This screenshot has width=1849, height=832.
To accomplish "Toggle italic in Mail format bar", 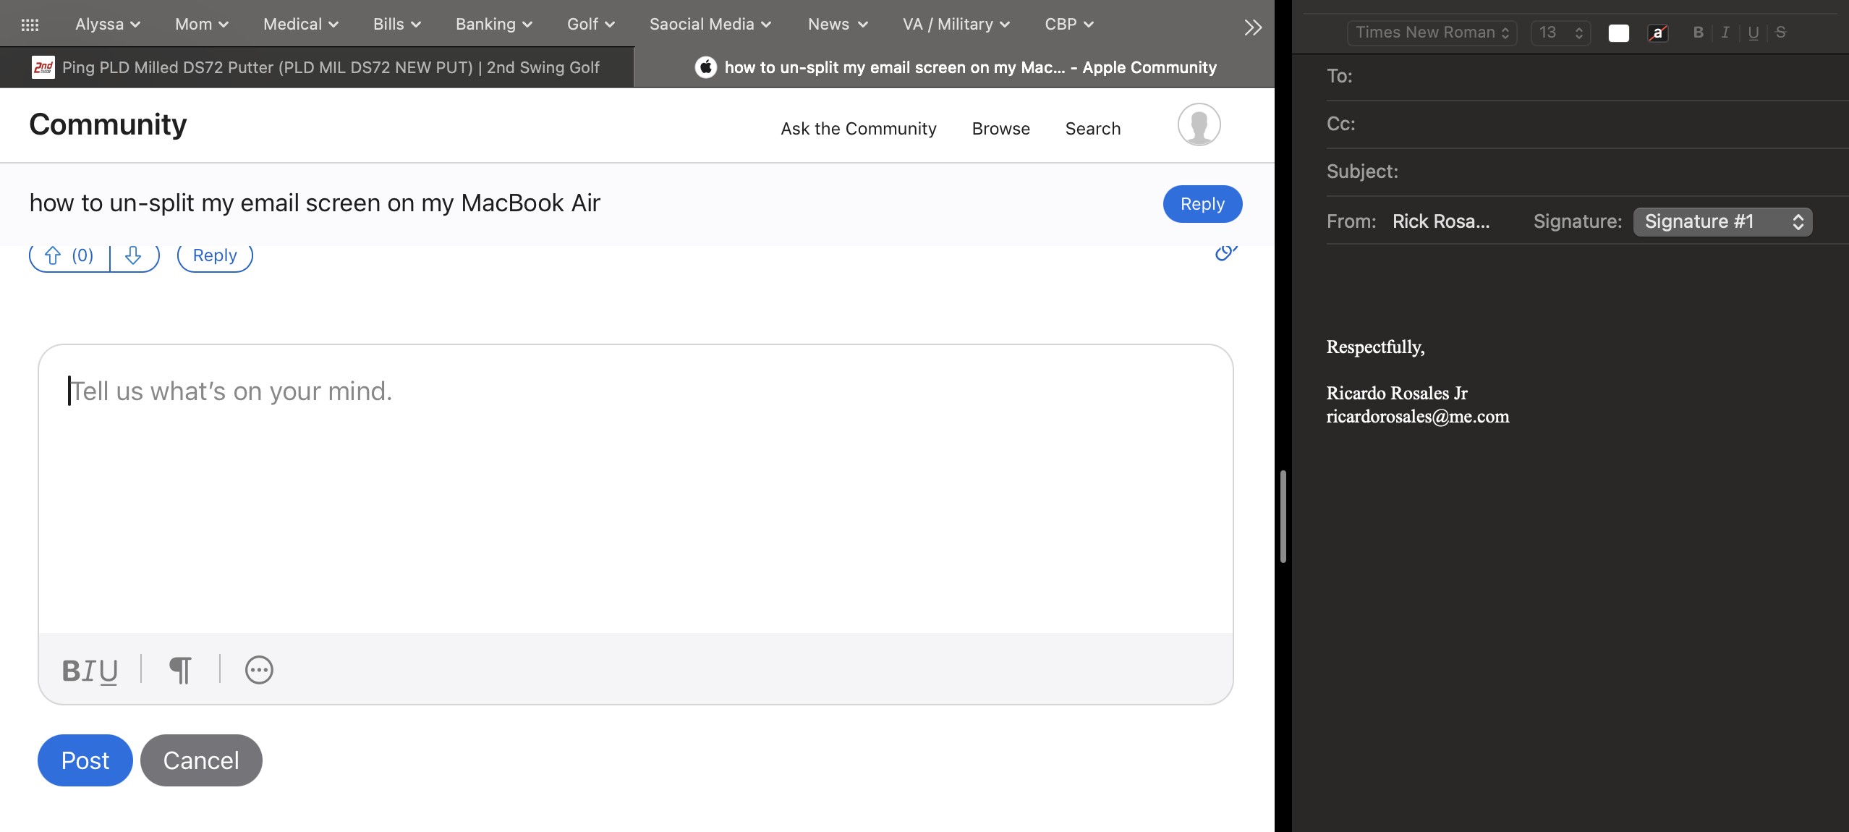I will tap(1725, 33).
